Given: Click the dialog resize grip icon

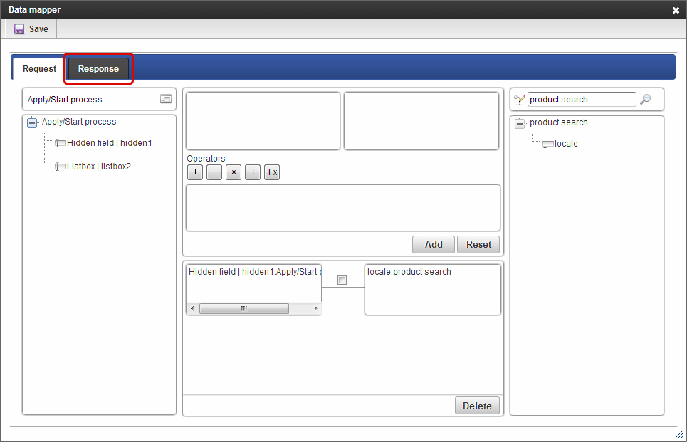Looking at the screenshot, I should point(680,434).
